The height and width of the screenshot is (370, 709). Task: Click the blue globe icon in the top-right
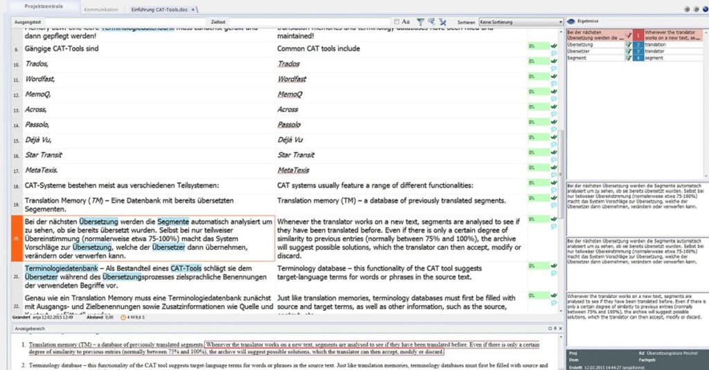pos(706,9)
